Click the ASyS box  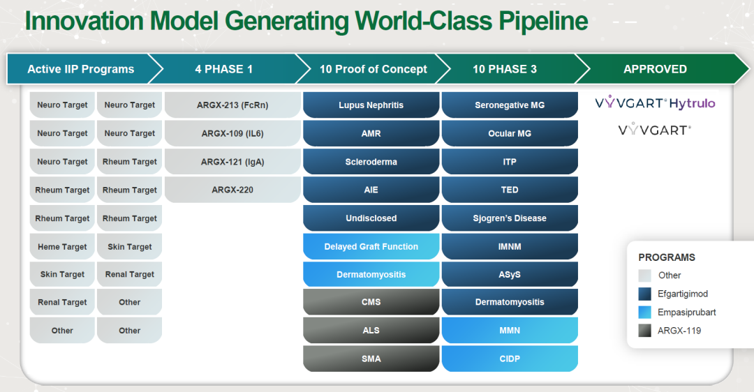pyautogui.click(x=510, y=274)
